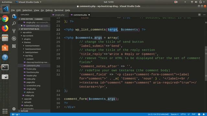Open the Selection menu
Image resolution: width=207 pixels, height=116 pixels.
coord(27,10)
